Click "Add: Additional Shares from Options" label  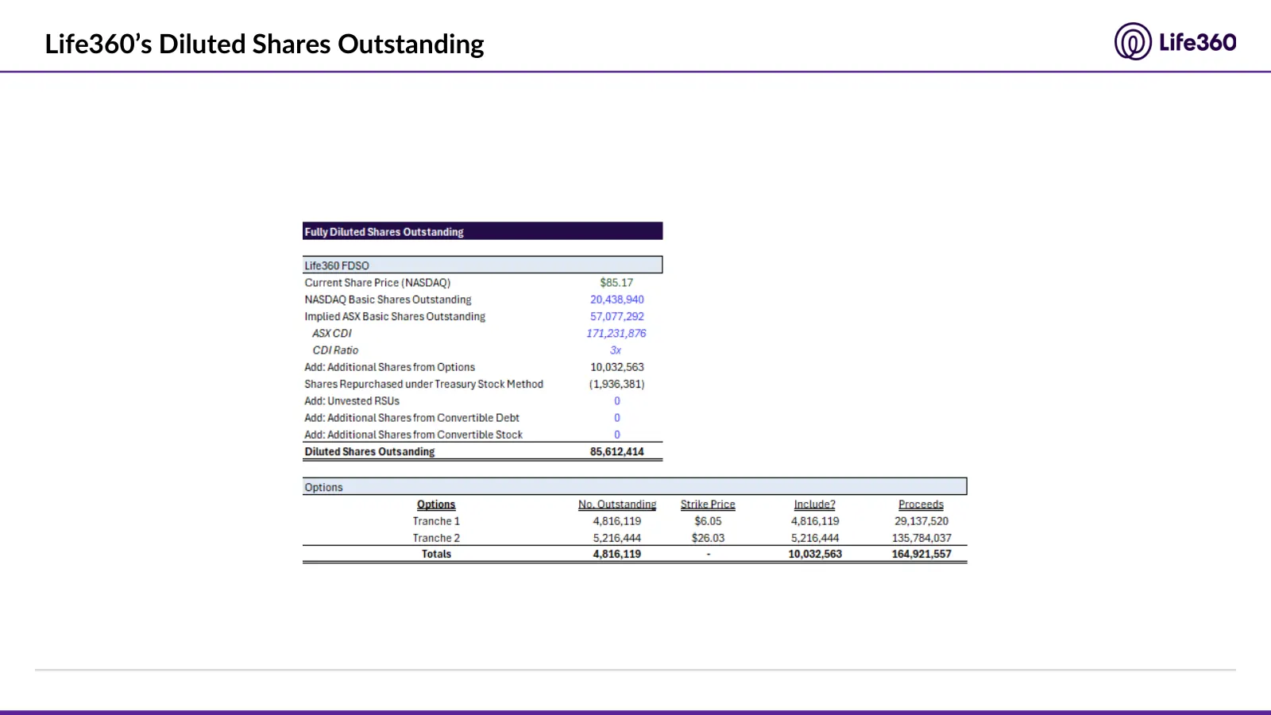[x=389, y=367]
